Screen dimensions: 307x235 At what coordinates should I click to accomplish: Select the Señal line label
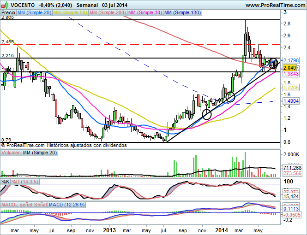[41, 204]
